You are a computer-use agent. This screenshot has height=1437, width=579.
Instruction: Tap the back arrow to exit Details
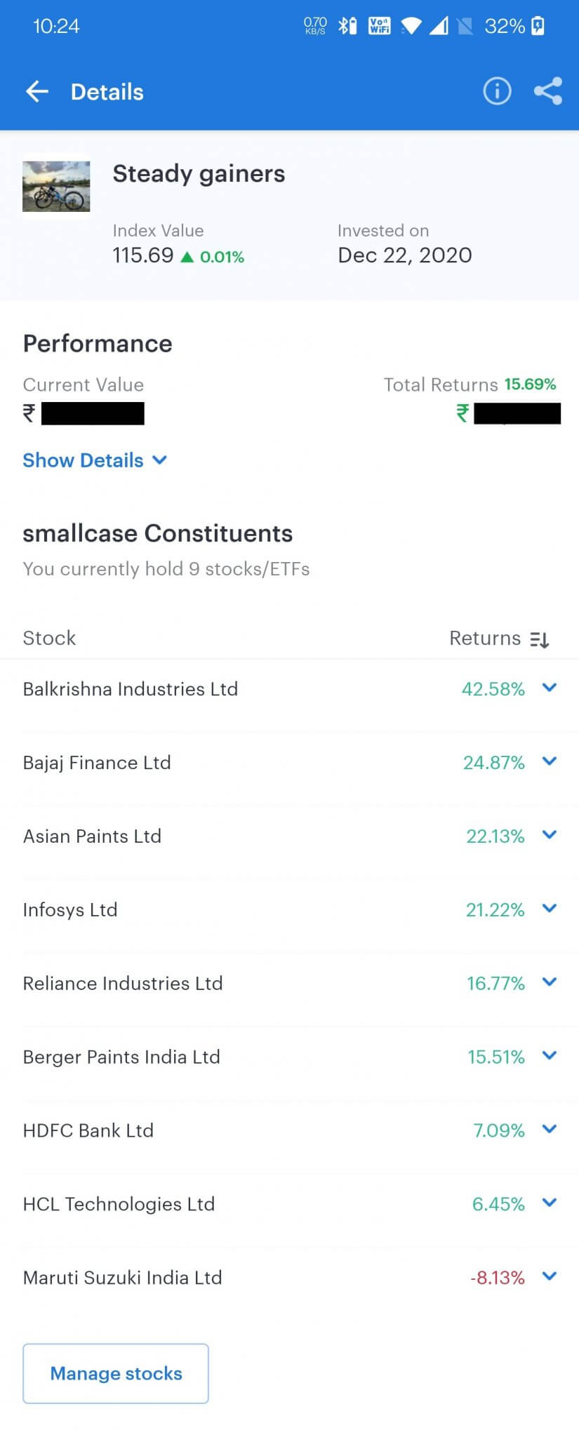point(36,91)
